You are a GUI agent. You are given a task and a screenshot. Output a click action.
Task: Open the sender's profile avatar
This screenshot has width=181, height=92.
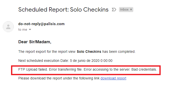[8, 27]
